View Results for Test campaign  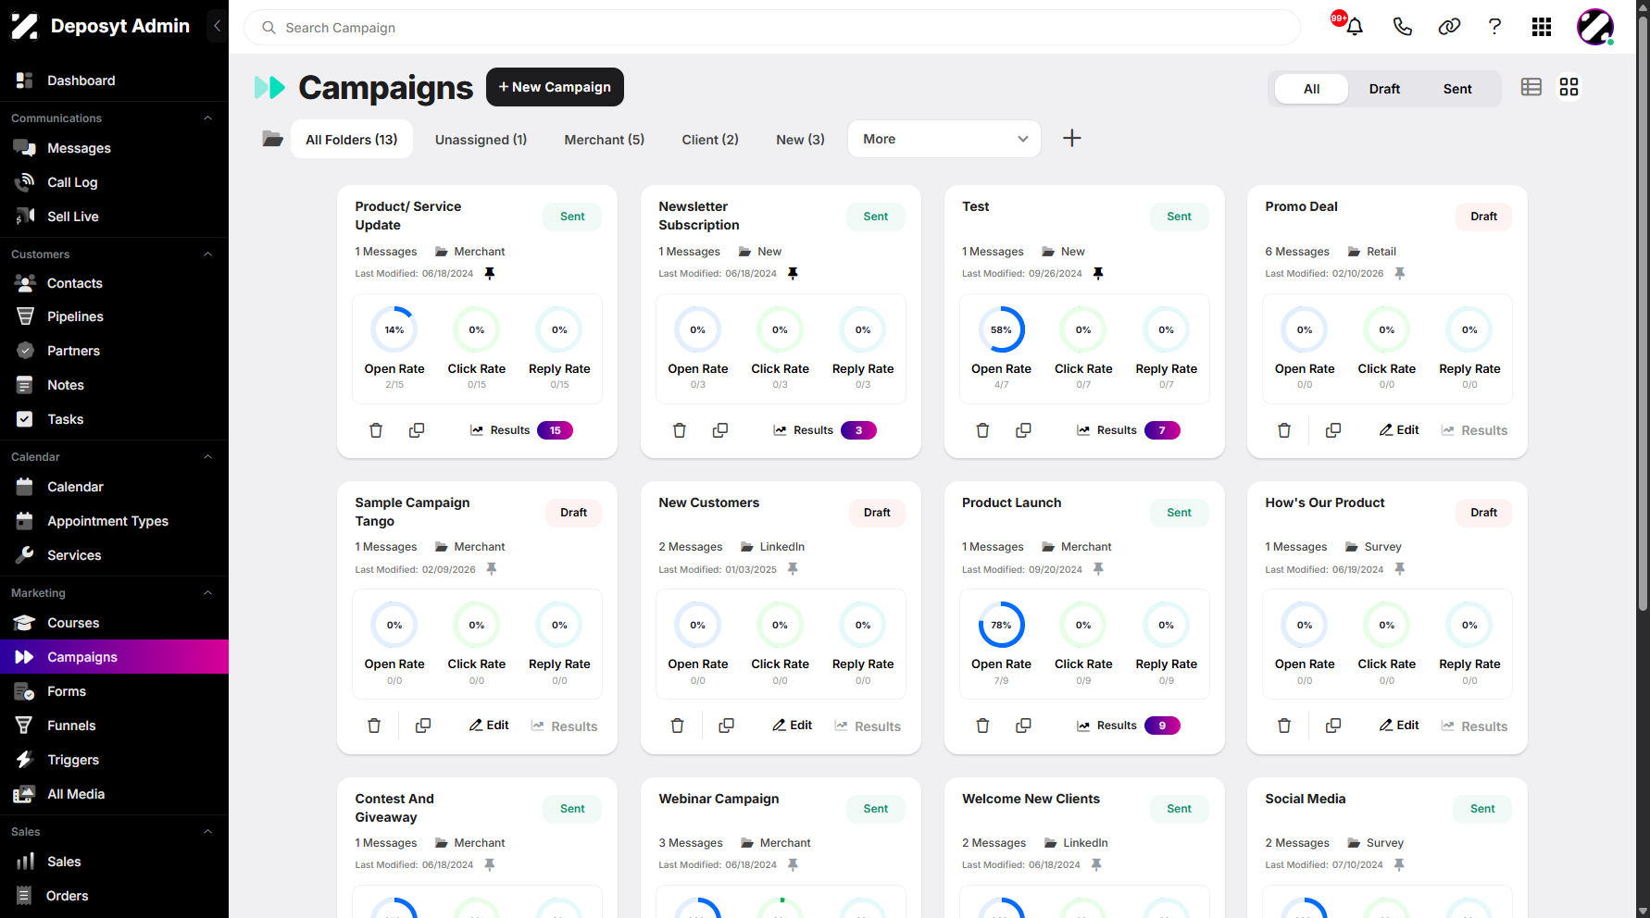(x=1128, y=430)
